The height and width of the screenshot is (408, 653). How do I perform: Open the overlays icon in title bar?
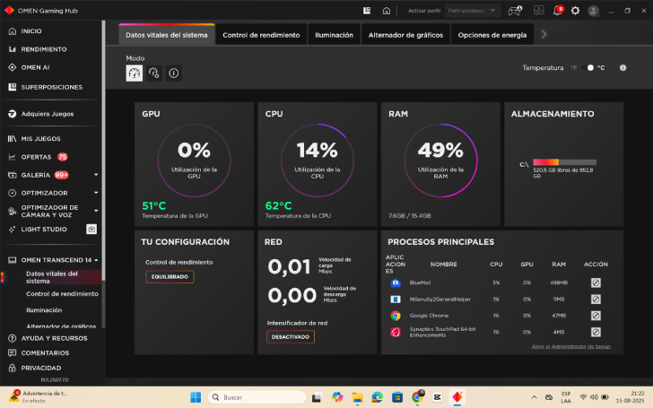tap(367, 11)
